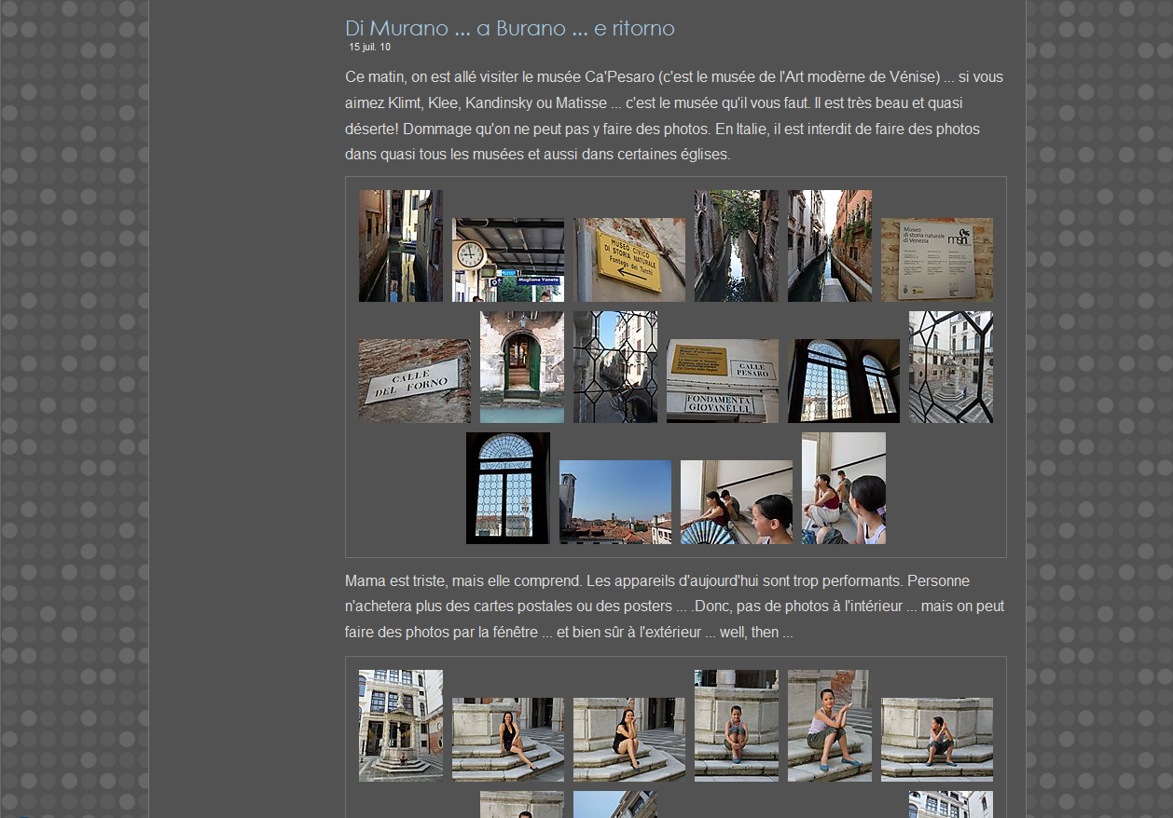View the photo of two arched windows

click(x=844, y=381)
